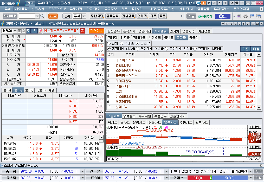Open the pink memo note icon

40,31
